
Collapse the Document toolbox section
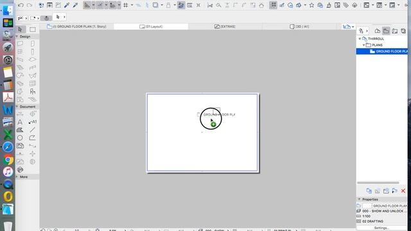pyautogui.click(x=17, y=107)
